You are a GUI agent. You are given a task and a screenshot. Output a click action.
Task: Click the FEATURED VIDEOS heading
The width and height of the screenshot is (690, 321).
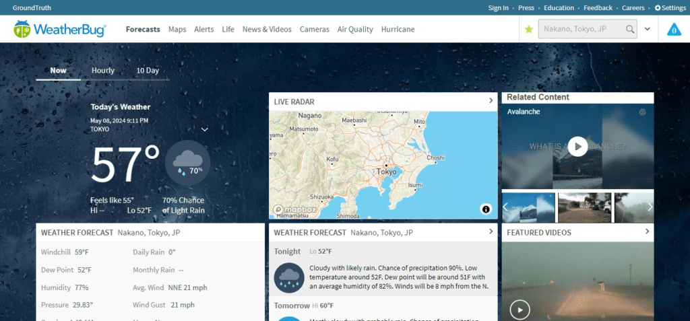tap(539, 233)
